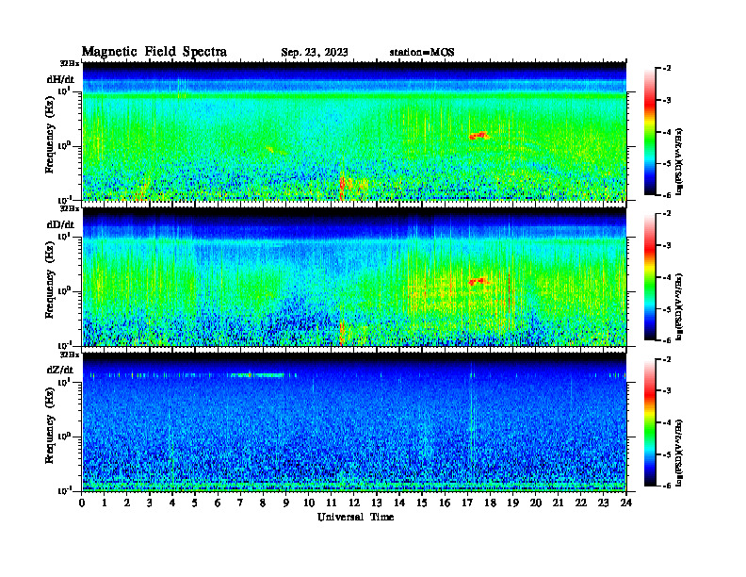Click the dZ/dt panel color scale bar
This screenshot has width=746, height=577.
(x=649, y=422)
